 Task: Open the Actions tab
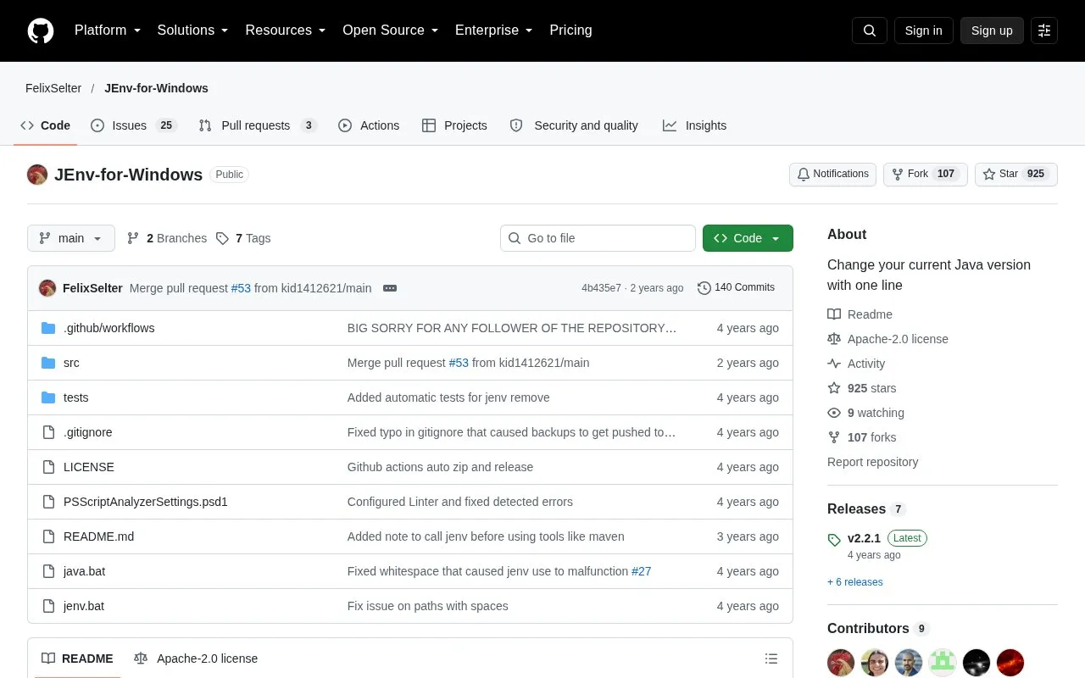(369, 125)
